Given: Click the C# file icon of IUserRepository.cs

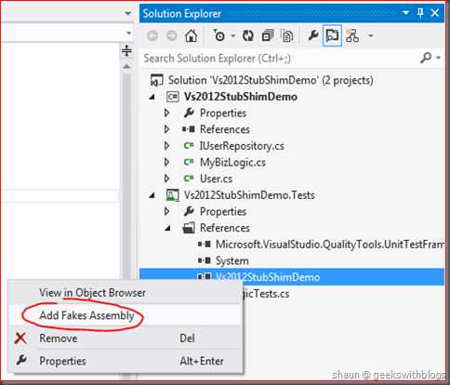Looking at the screenshot, I should click(x=189, y=145).
